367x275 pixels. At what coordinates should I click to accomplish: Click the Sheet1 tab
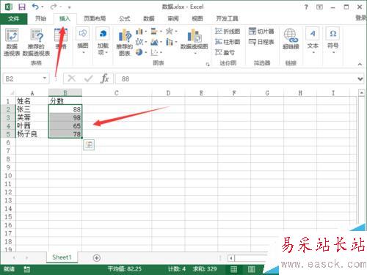coord(62,257)
